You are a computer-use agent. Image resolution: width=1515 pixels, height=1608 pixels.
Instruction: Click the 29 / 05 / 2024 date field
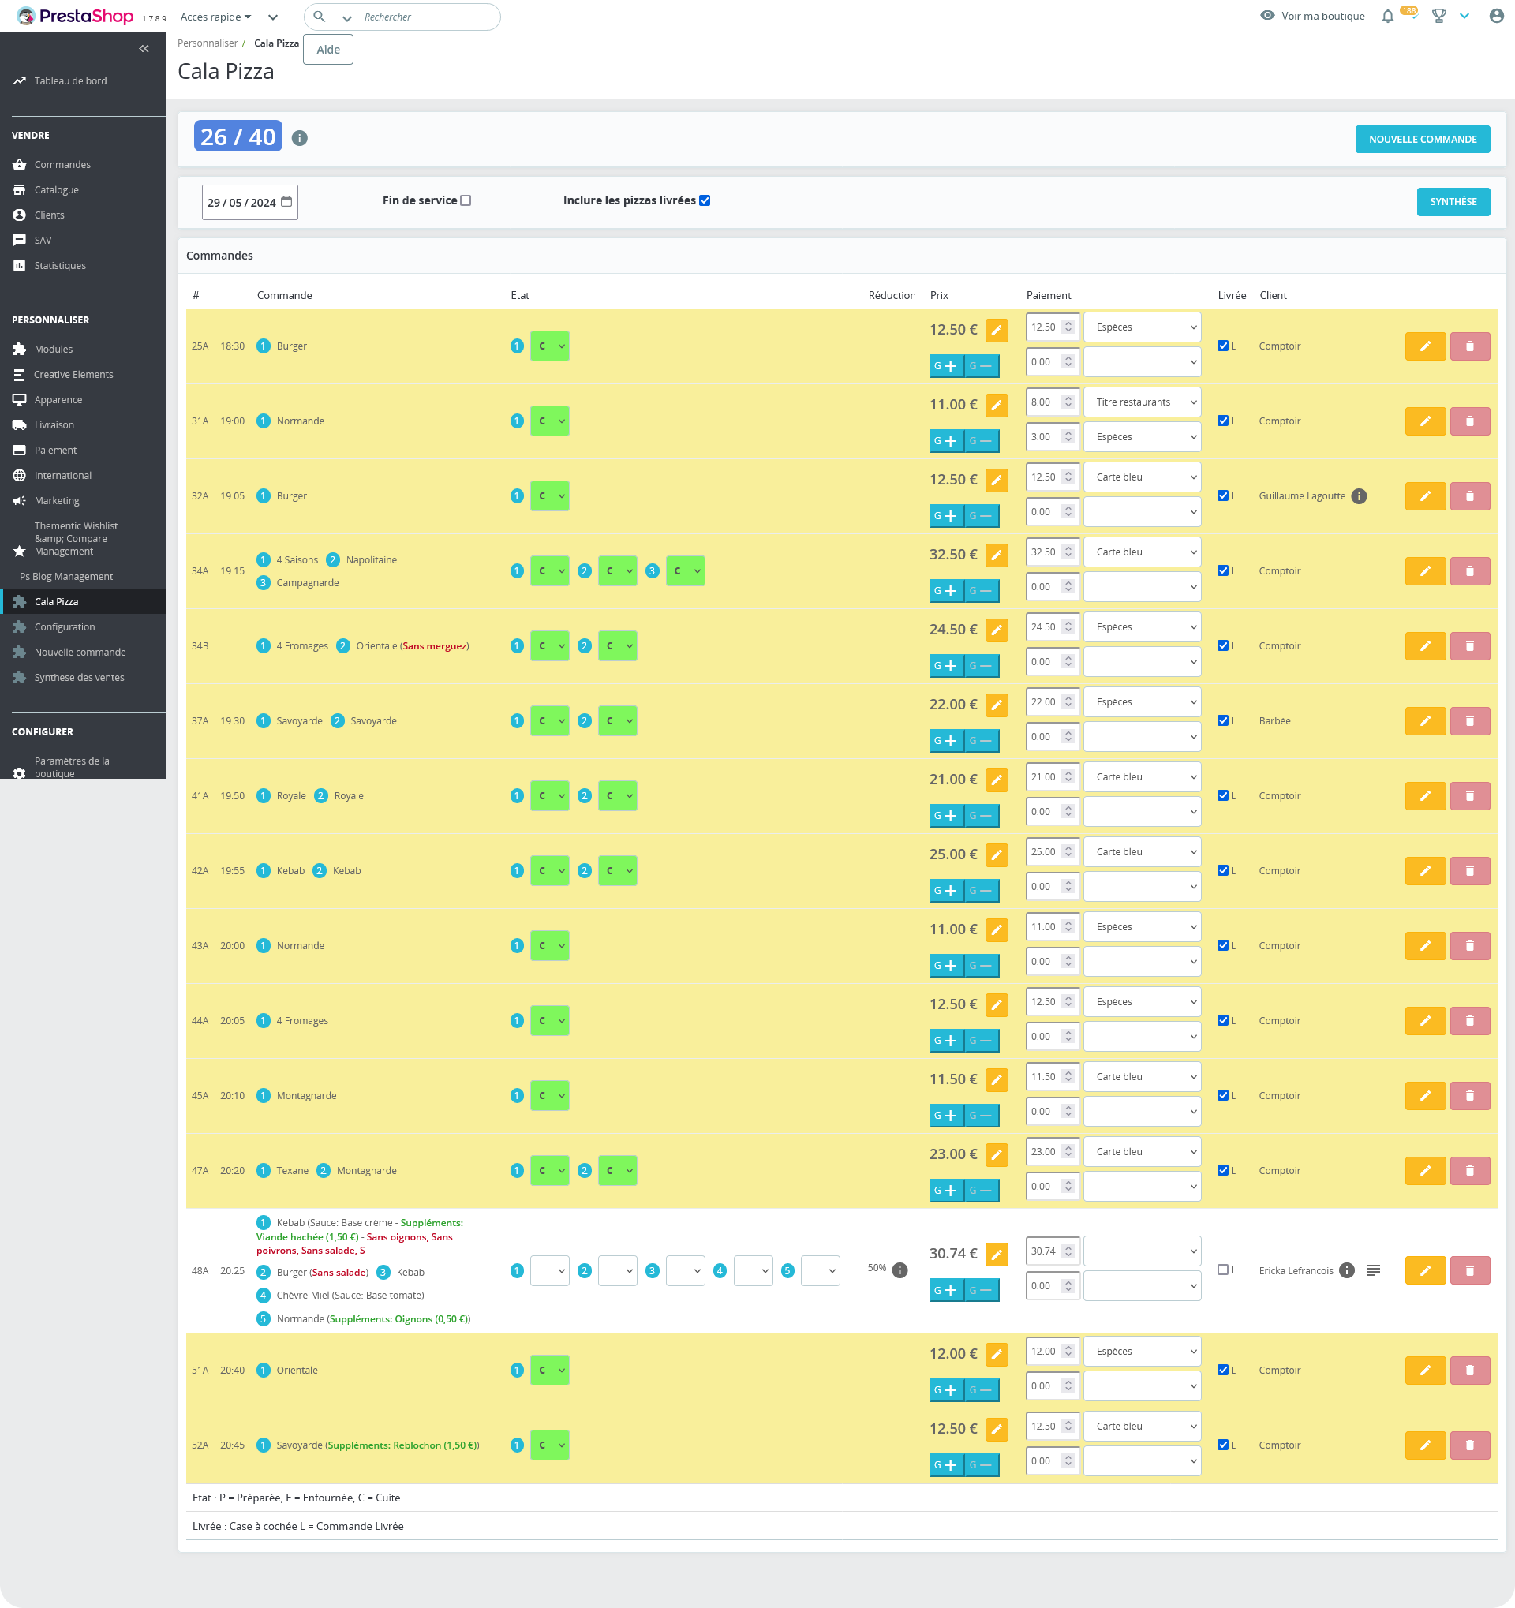pyautogui.click(x=250, y=202)
